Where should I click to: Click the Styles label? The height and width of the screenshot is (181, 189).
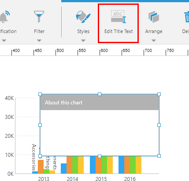coord(83,31)
